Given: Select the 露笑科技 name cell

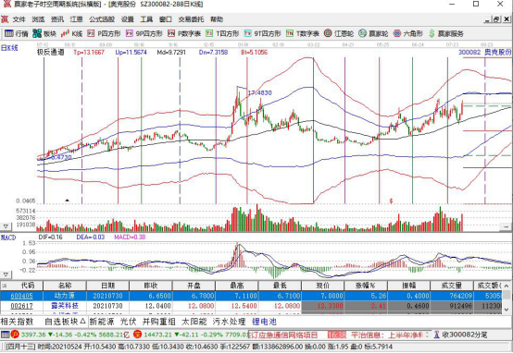Looking at the screenshot, I should [x=65, y=306].
